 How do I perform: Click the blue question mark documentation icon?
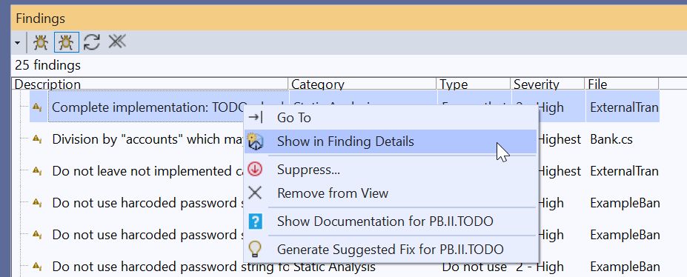[255, 221]
